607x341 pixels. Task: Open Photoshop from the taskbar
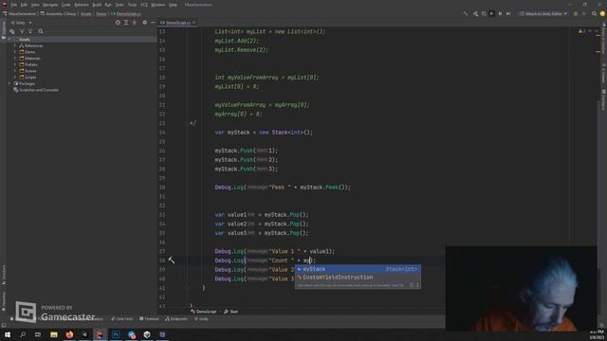[116, 334]
